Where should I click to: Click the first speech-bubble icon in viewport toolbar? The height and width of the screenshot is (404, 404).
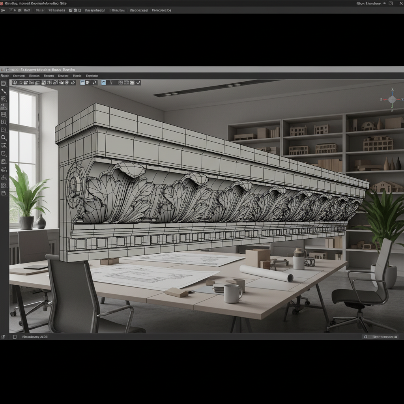(x=15, y=82)
